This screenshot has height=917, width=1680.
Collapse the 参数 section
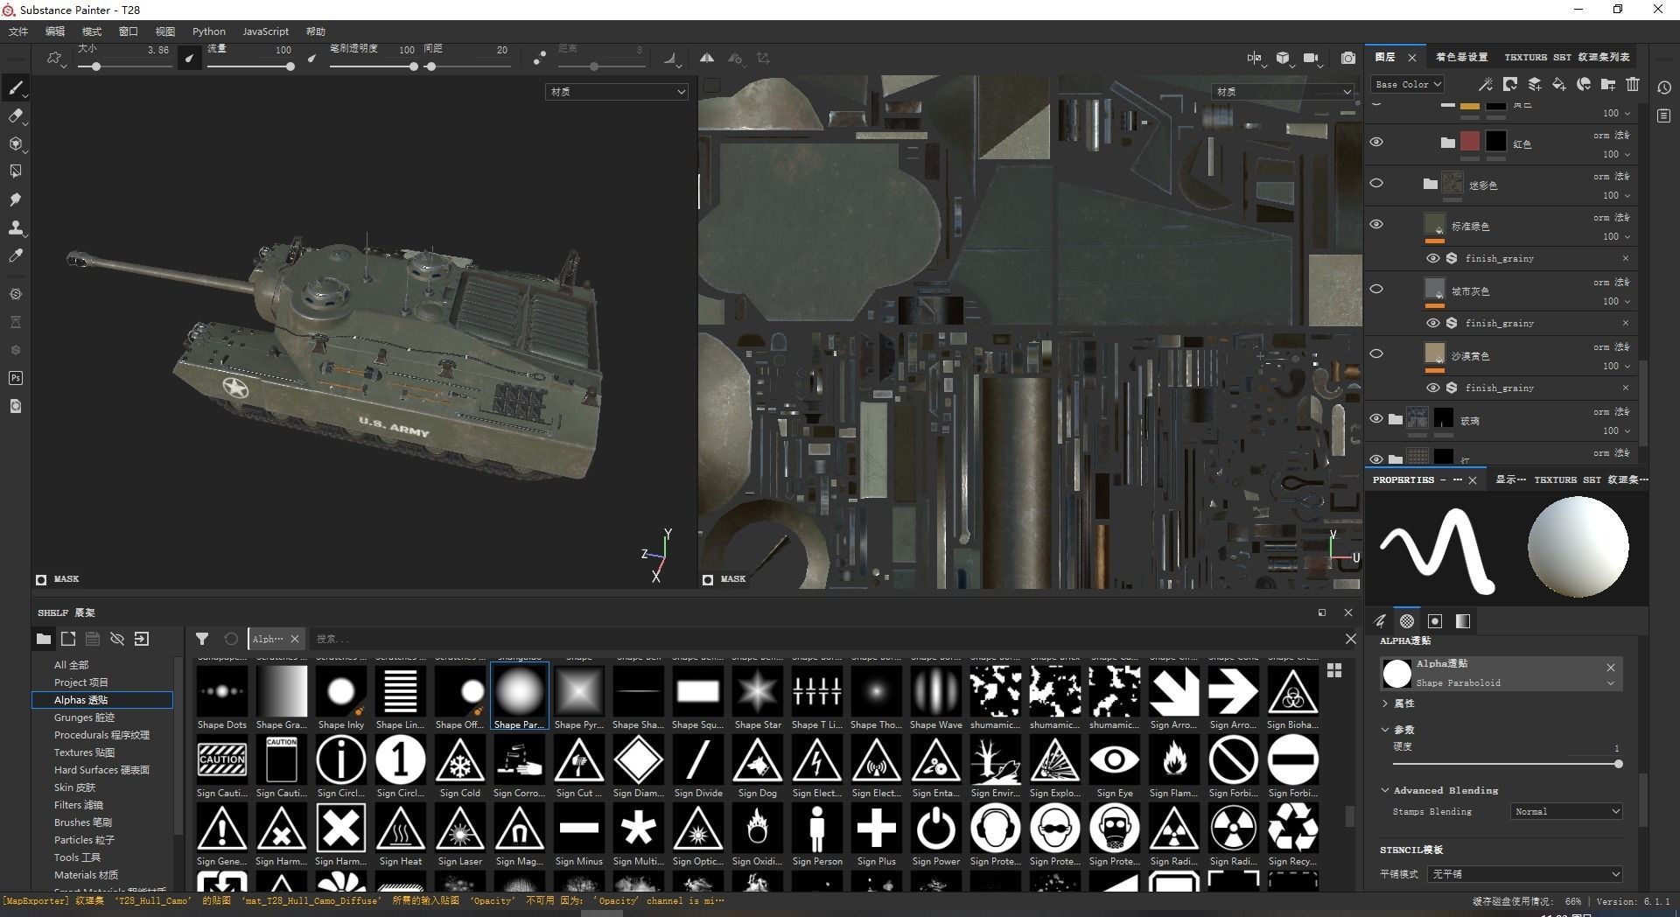click(x=1385, y=729)
